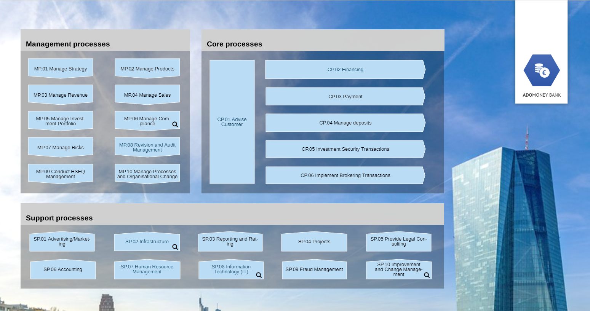
Task: Click MP.05 Manage Investment Portfolio
Action: click(60, 120)
